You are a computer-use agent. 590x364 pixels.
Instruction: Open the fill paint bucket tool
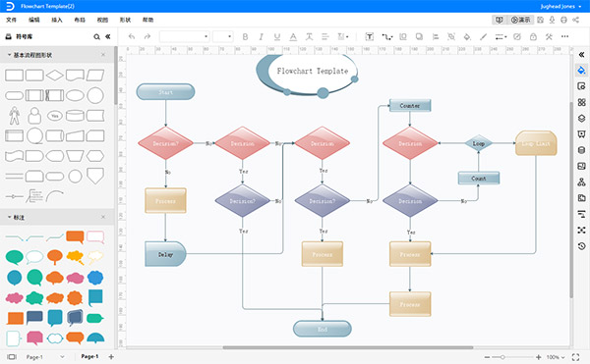467,36
